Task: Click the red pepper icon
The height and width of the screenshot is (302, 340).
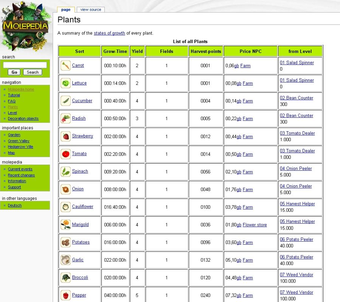Action: click(65, 295)
